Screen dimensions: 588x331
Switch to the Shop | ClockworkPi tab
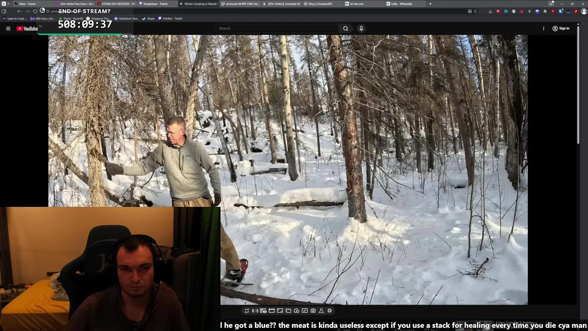tap(322, 4)
